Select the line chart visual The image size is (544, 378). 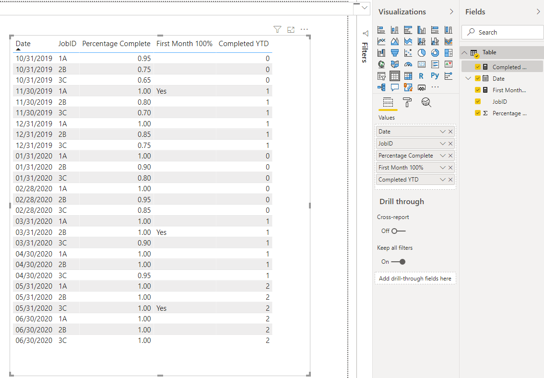[x=381, y=41]
